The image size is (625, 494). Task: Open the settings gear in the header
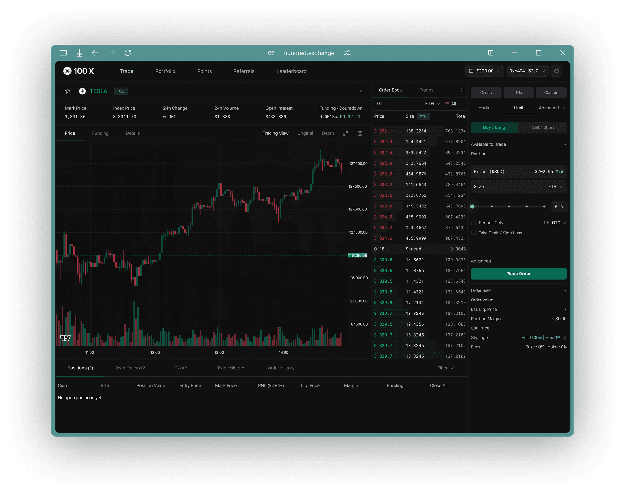pos(556,71)
